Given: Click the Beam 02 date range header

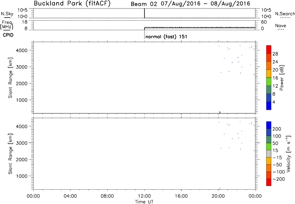Looking at the screenshot, I should click(190, 4).
